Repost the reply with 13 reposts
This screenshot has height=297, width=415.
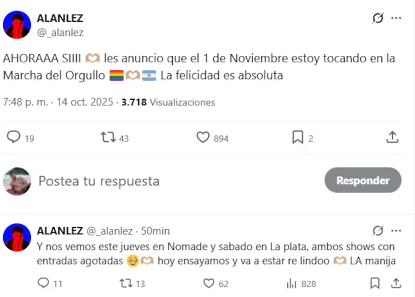coord(126,283)
